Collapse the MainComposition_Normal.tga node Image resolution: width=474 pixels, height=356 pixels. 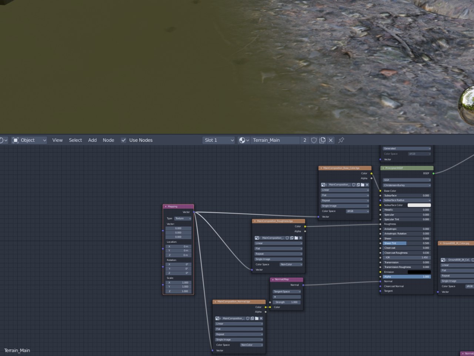(x=215, y=302)
